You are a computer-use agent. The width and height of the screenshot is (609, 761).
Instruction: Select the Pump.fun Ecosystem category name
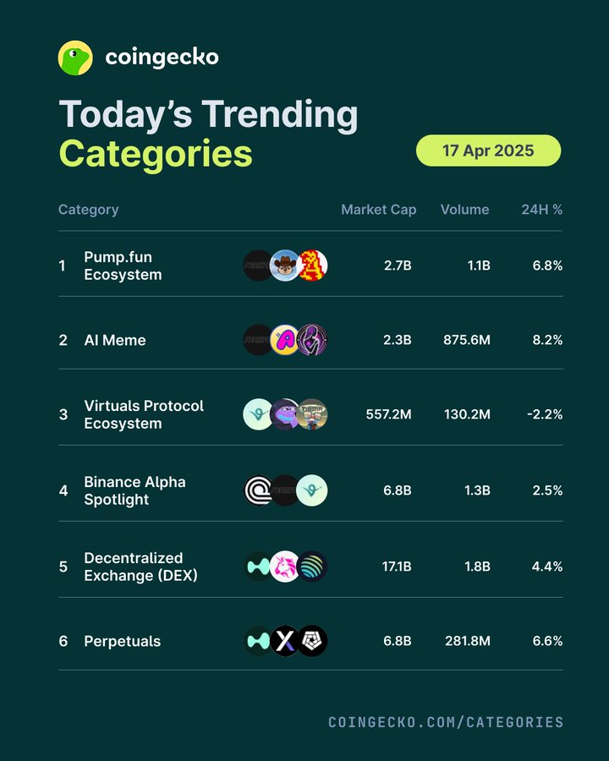[x=123, y=266]
